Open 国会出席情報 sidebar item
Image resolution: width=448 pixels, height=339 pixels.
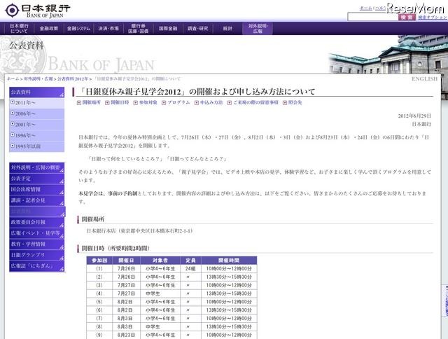click(x=37, y=189)
